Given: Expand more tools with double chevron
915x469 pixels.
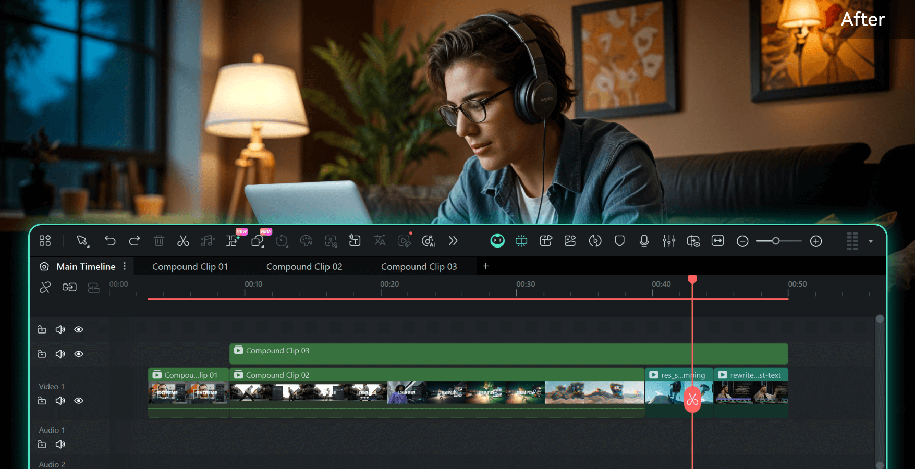Looking at the screenshot, I should click(453, 241).
